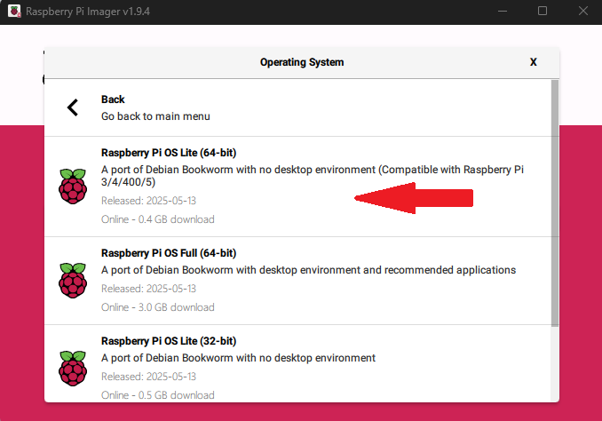Click the back chevron arrow icon
Image resolution: width=602 pixels, height=421 pixels.
pos(73,107)
